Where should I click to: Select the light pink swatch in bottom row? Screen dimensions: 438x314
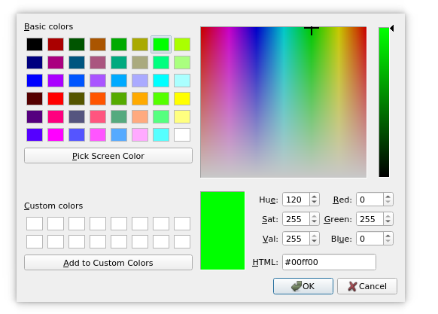140,135
